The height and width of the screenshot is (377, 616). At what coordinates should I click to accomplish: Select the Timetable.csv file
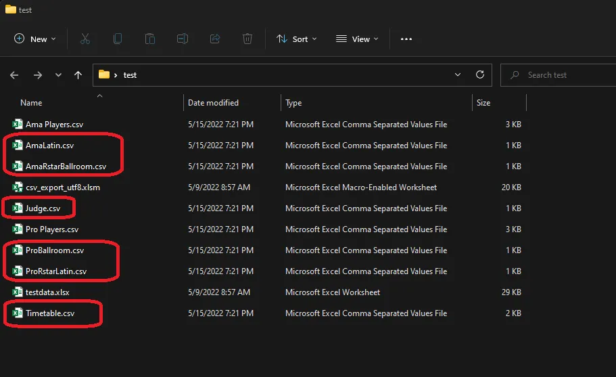[50, 313]
